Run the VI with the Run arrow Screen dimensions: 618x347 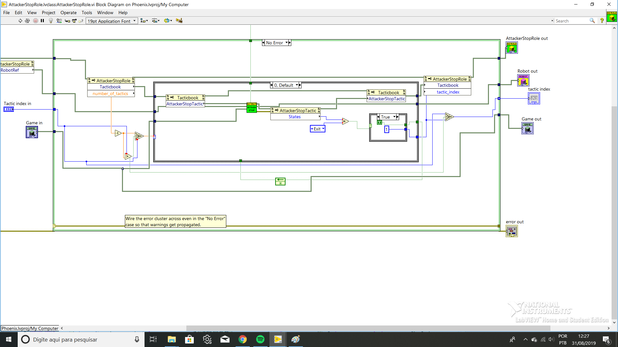coord(20,21)
